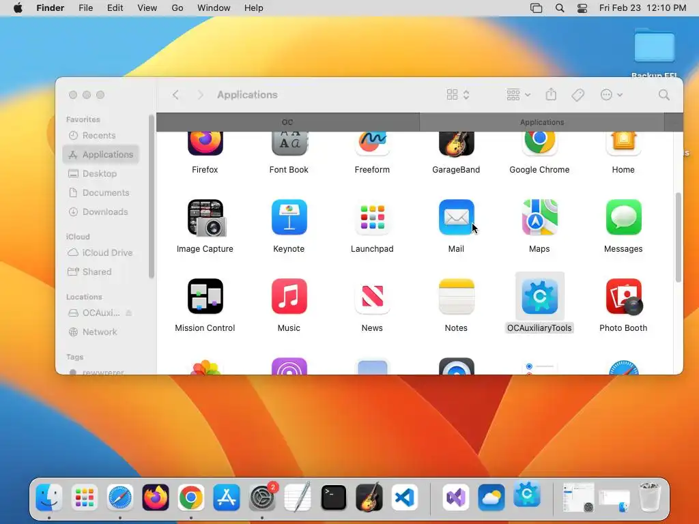Open the Window menu
Screen dimensions: 699x524
[x=214, y=8]
